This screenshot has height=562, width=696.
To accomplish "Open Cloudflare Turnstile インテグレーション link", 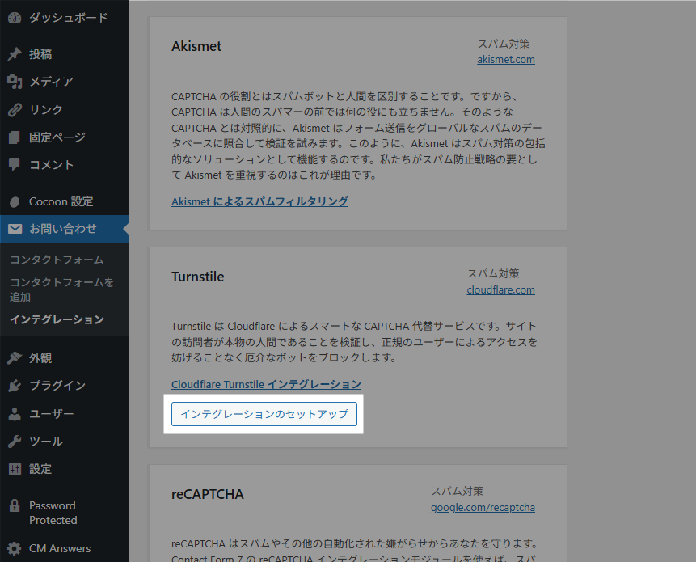I will (266, 384).
